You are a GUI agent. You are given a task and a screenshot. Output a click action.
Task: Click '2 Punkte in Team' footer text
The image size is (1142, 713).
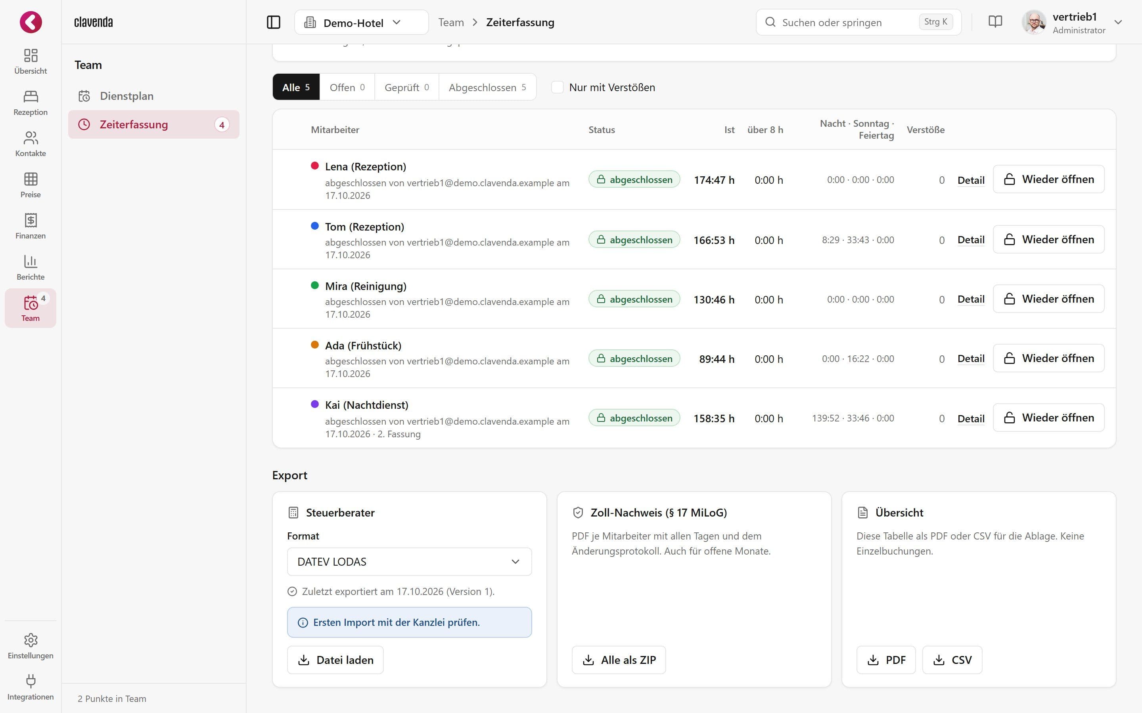pos(112,698)
